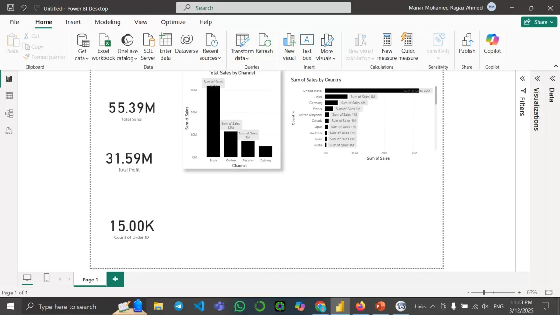Open the Modeling ribbon tab
This screenshot has height=315, width=560.
(x=107, y=22)
